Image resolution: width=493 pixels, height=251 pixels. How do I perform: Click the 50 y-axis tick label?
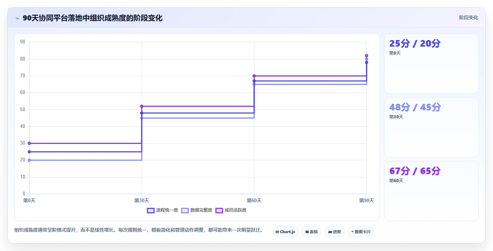point(23,109)
